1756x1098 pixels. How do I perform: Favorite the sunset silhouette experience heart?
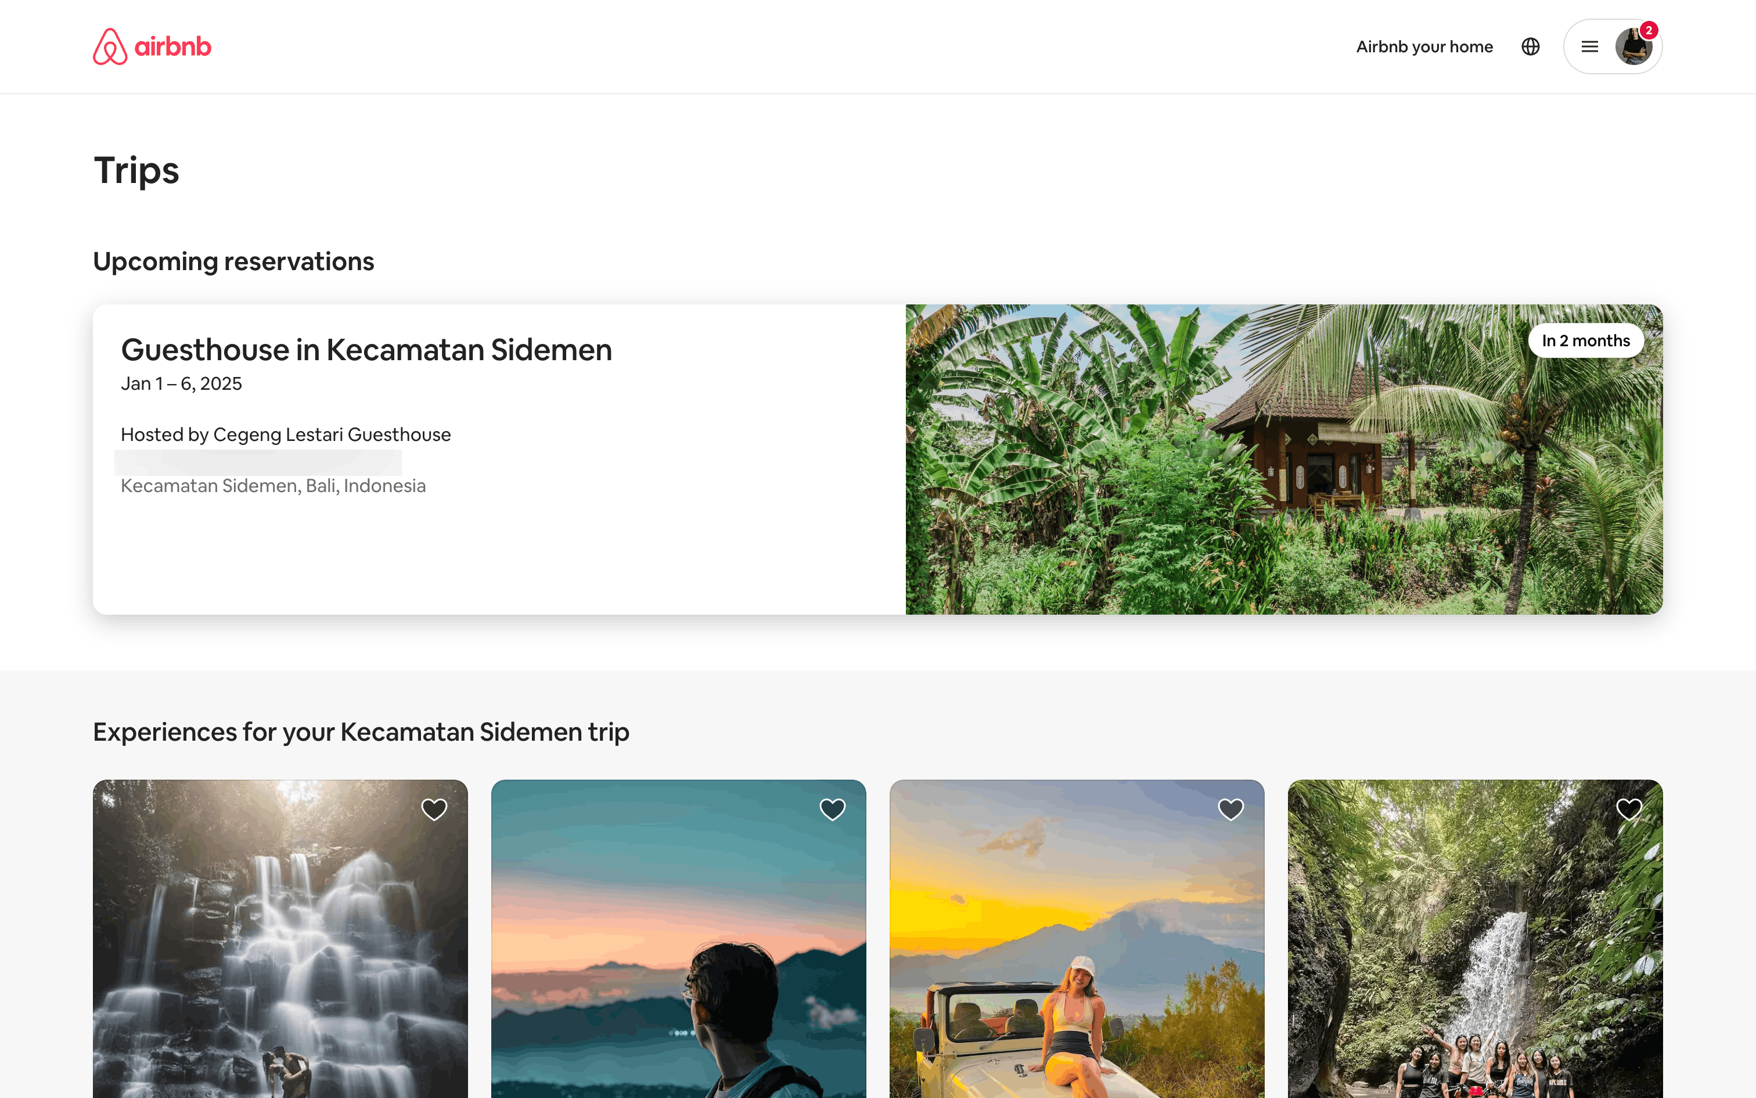click(832, 809)
